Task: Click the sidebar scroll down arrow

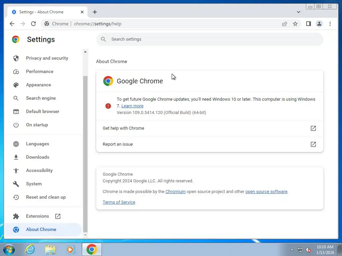Action: [85, 235]
